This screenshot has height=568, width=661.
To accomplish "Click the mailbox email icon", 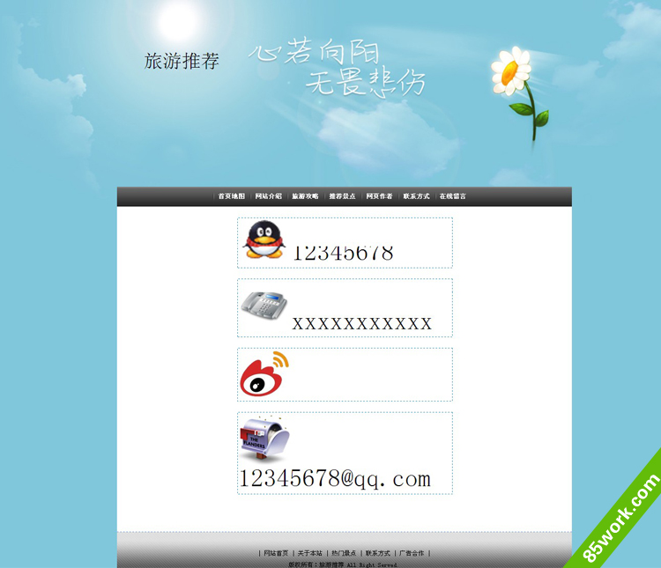I will (x=264, y=439).
